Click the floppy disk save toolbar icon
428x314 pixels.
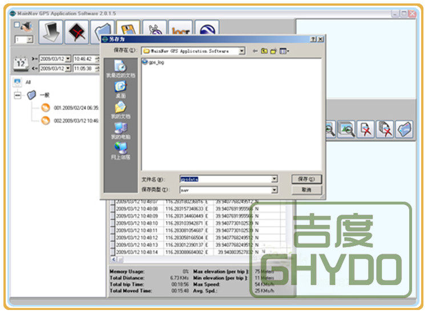tap(128, 27)
